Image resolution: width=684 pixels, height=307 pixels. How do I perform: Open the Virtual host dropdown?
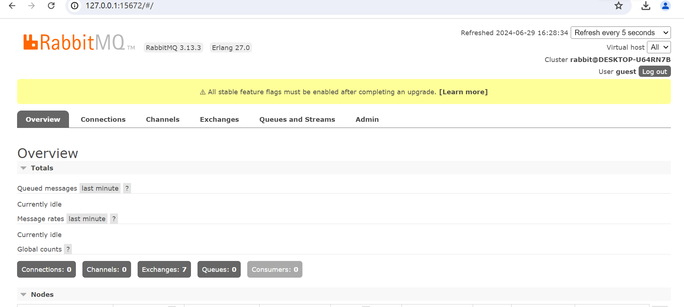(659, 47)
